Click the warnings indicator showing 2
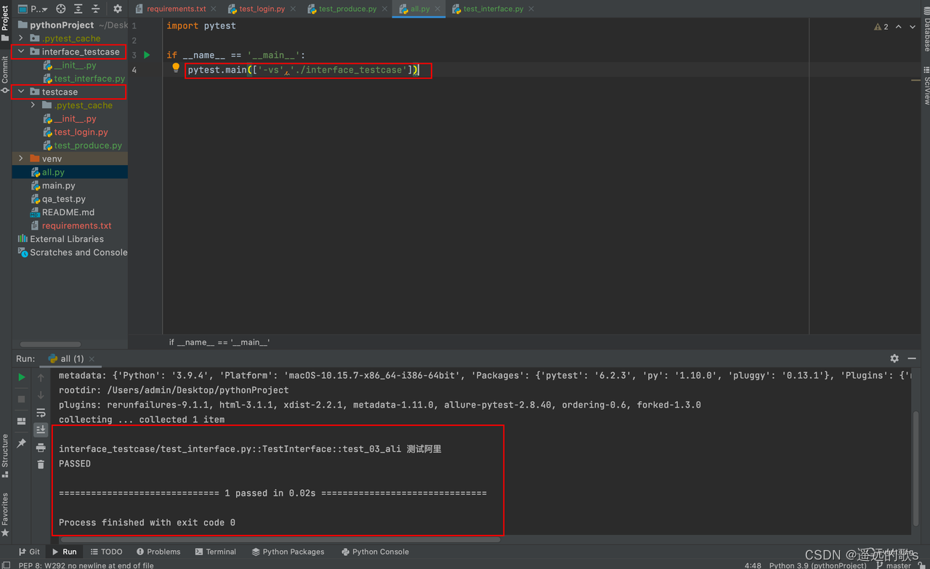 point(881,27)
